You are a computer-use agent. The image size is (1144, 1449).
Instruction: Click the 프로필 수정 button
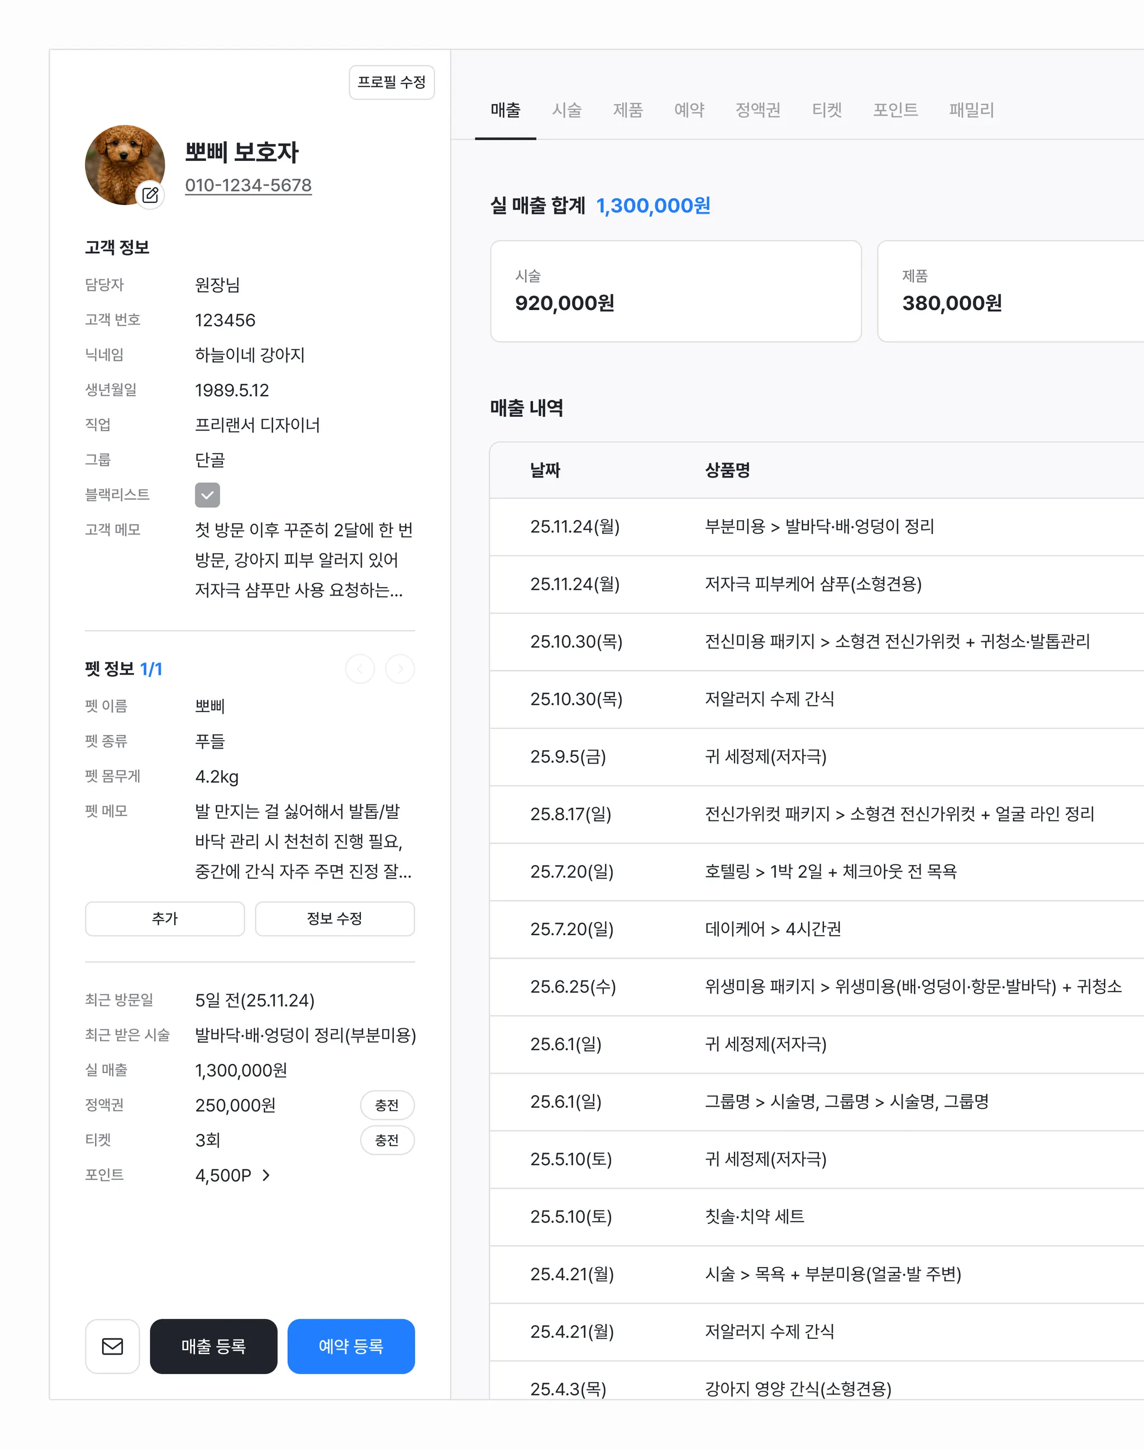click(x=392, y=83)
